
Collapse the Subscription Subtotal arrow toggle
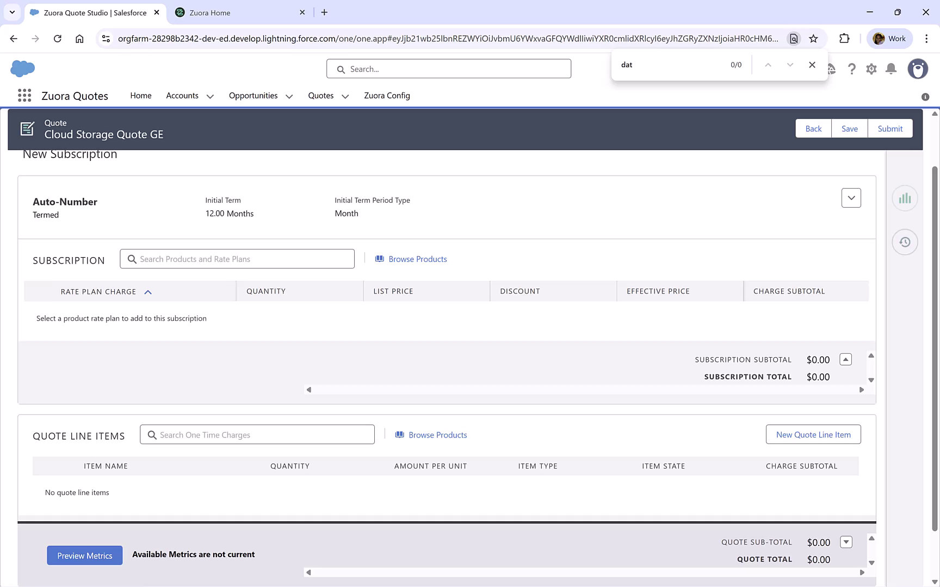tap(845, 359)
